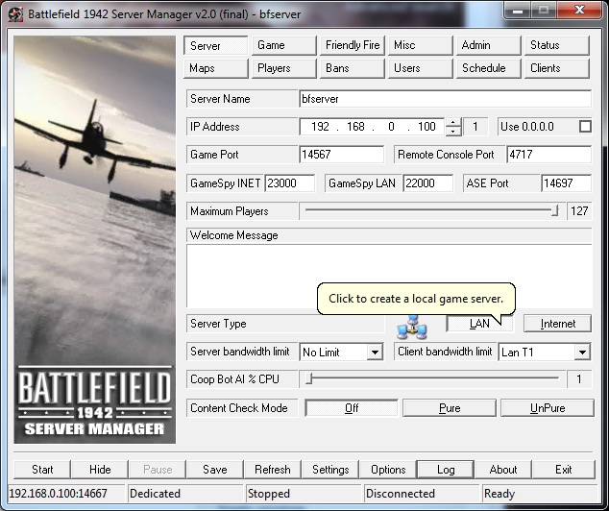Click the Maximum Players value 127
The image size is (609, 511).
pyautogui.click(x=579, y=211)
